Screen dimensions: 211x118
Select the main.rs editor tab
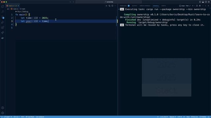(x=13, y=6)
